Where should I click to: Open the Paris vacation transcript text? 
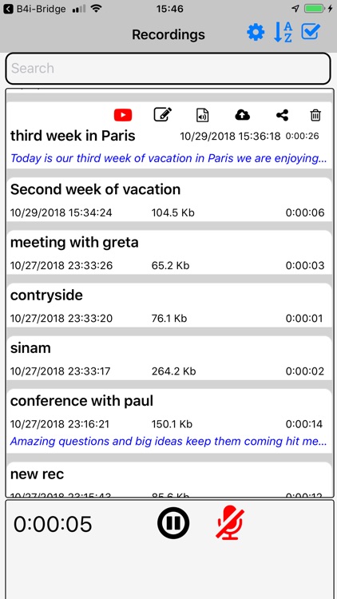(168, 158)
